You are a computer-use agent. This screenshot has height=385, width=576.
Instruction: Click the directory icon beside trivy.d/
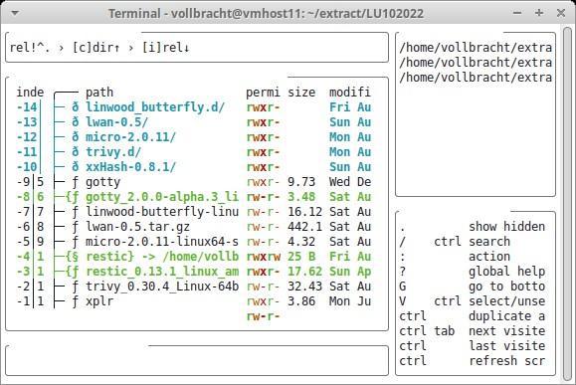click(x=76, y=152)
